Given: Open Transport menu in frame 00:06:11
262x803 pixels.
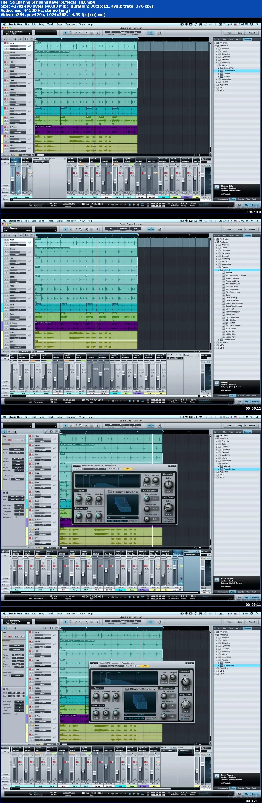Looking at the screenshot, I should point(71,221).
